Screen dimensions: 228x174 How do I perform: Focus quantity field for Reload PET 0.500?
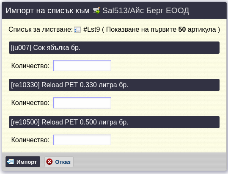[82, 140]
